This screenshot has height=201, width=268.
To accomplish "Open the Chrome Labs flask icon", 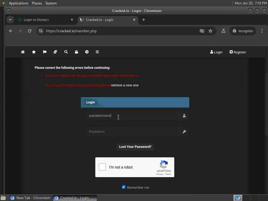I will (x=224, y=31).
